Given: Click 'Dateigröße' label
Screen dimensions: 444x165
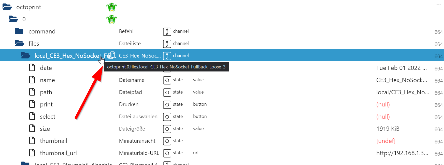Looking at the screenshot, I should click(132, 129).
